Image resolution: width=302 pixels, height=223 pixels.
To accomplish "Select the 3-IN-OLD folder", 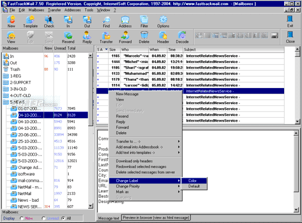I will 18,89.
